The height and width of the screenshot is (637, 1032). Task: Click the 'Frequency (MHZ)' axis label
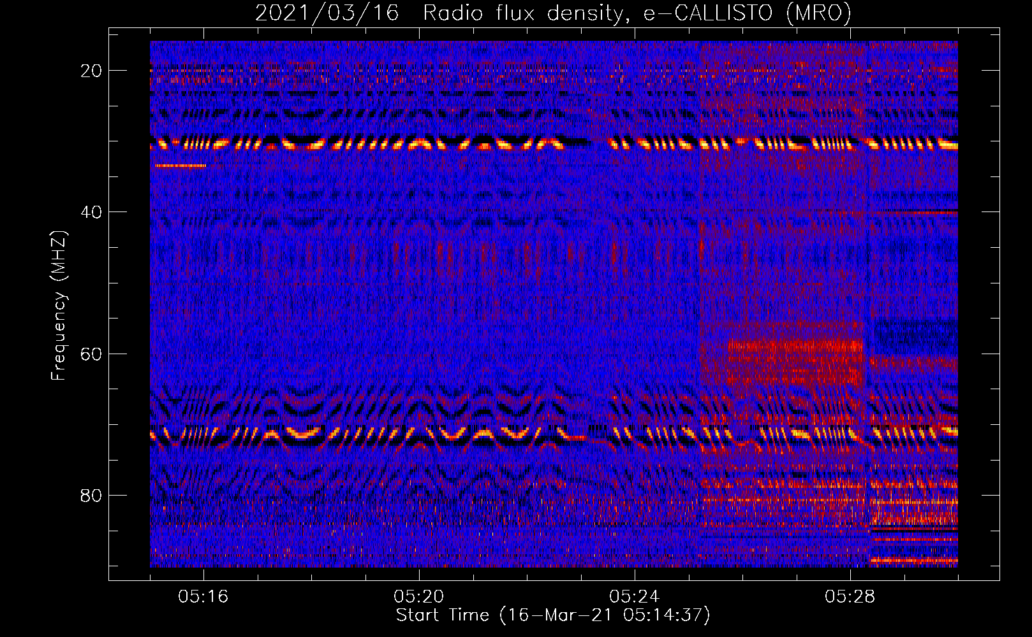(58, 306)
